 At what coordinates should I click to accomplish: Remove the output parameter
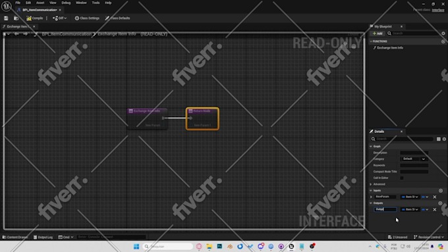[x=435, y=209]
